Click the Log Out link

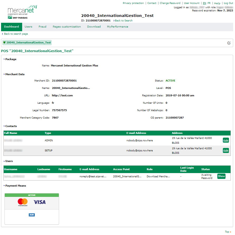click(x=228, y=3)
